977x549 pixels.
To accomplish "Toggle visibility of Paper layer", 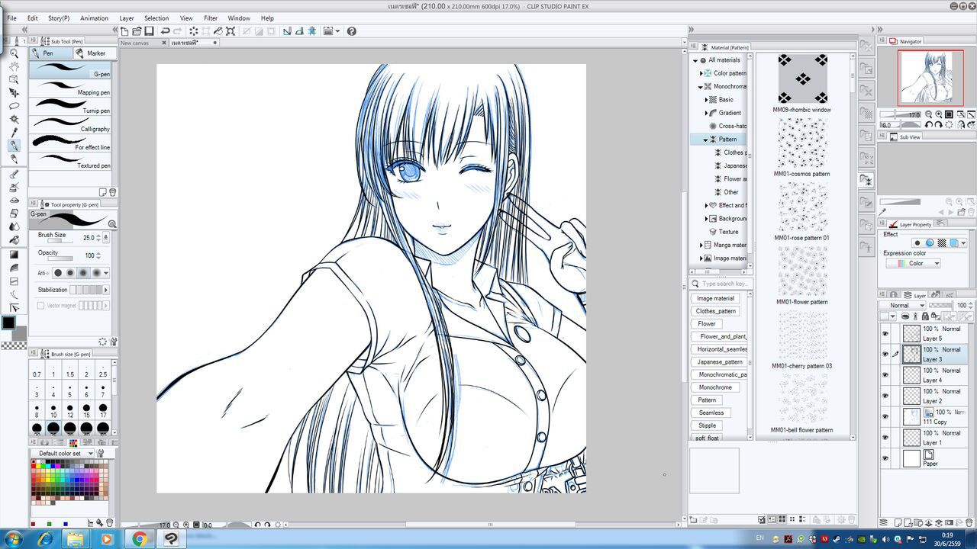I will [x=885, y=457].
